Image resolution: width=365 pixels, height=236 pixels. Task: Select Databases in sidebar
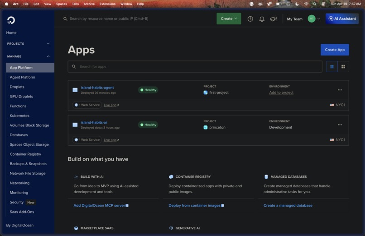coord(19,135)
